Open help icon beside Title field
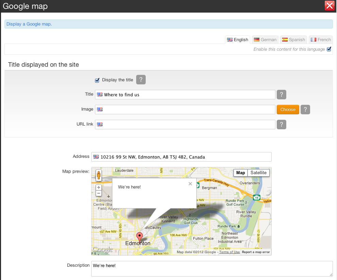Viewport: 337px width, 280px height. click(x=281, y=95)
